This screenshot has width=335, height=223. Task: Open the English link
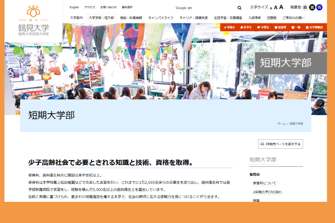[74, 7]
